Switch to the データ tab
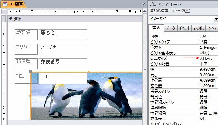The image size is (218, 125). pyautogui.click(x=170, y=28)
